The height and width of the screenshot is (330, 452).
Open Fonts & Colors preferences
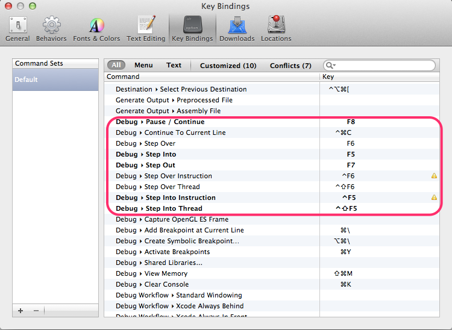coord(96,29)
